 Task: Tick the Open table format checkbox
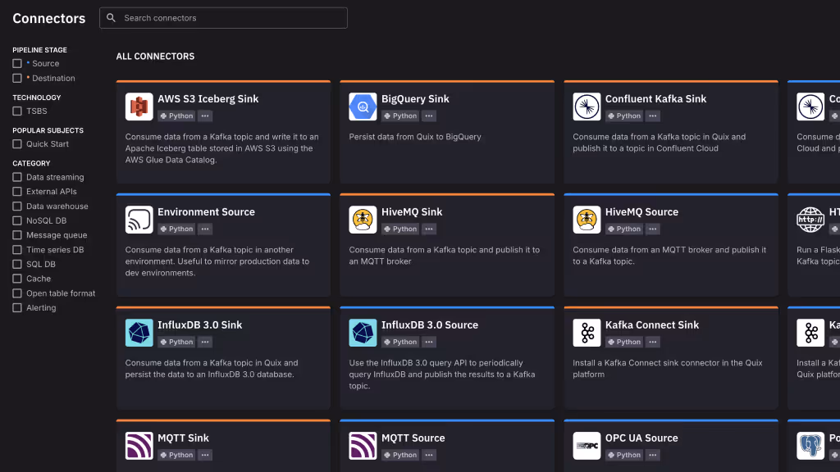[x=17, y=293]
